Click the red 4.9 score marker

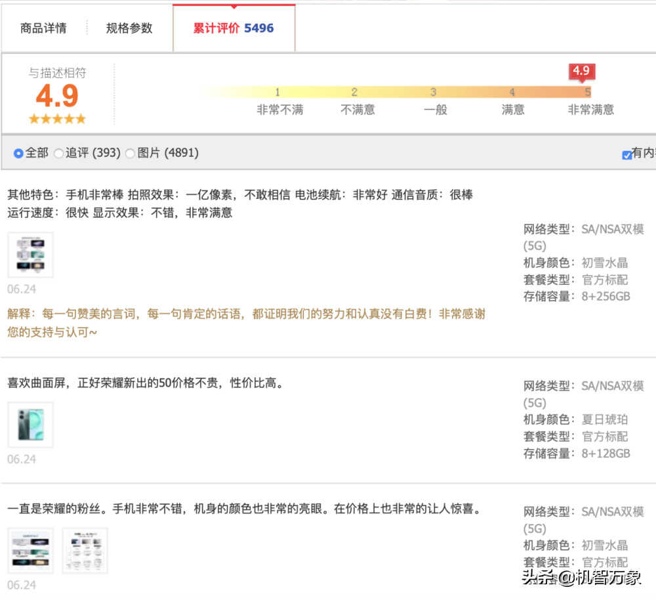(581, 71)
